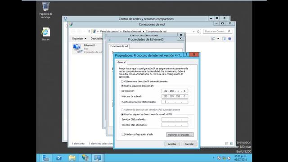
Task: Select the Funciones de red tab
Action: click(x=119, y=46)
